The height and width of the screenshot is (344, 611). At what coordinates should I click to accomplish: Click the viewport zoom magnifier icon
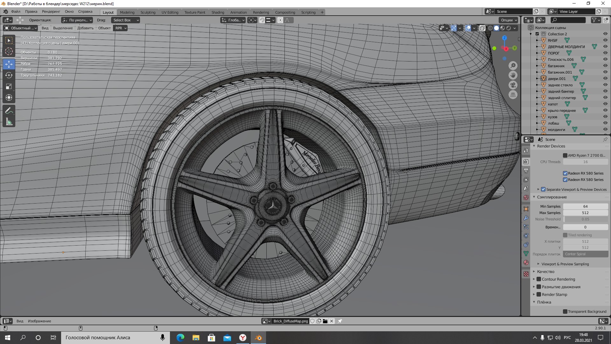(513, 66)
